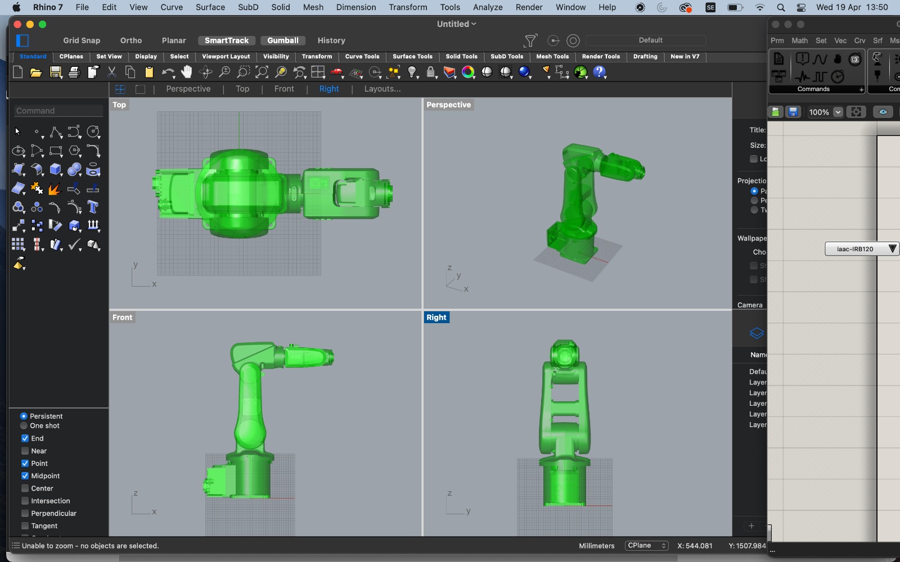This screenshot has width=900, height=562.
Task: Enable the Center object snap
Action: pyautogui.click(x=25, y=488)
